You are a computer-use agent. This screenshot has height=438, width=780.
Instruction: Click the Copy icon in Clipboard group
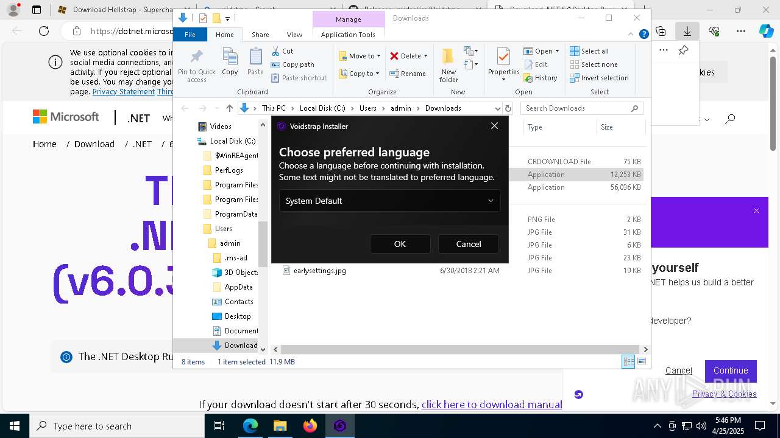(x=230, y=61)
